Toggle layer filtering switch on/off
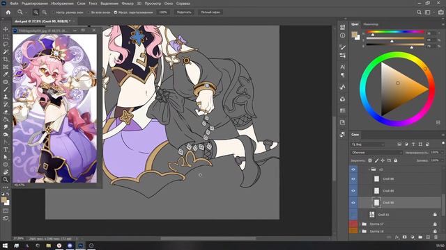The image size is (446, 250). [x=443, y=144]
